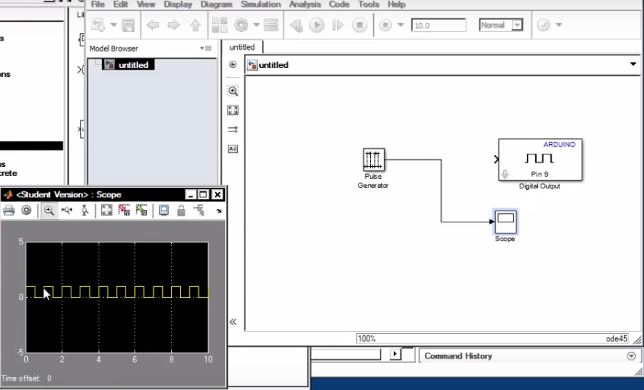Select the Scope zoom X-axis tool

[67, 211]
